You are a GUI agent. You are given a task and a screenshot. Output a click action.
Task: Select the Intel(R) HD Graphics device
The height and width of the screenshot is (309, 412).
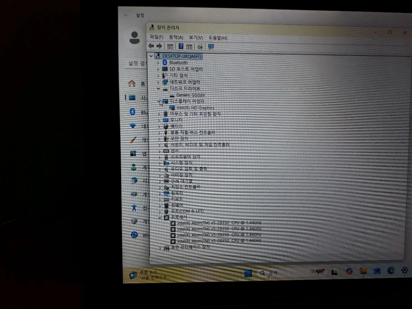tap(195, 108)
